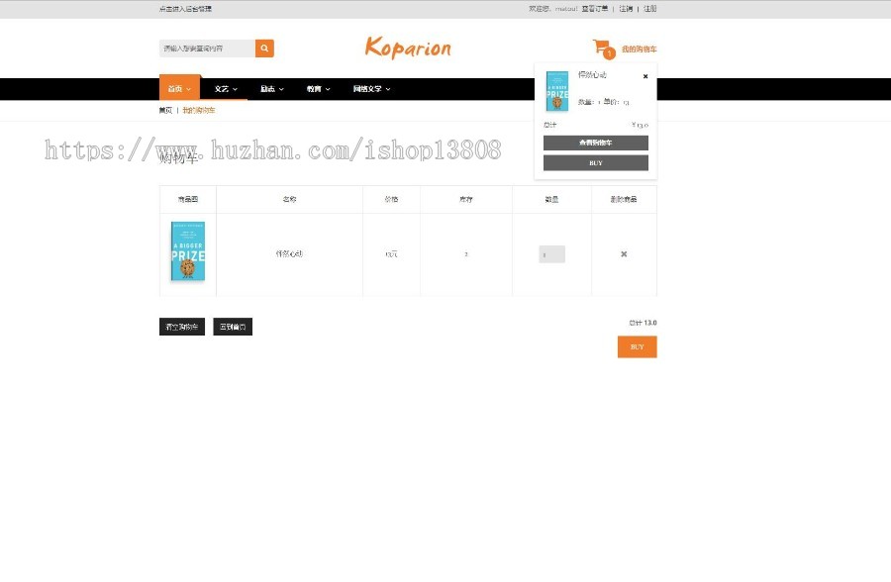The width and height of the screenshot is (891, 582).
Task: Click the 回到首页 button
Action: (232, 326)
